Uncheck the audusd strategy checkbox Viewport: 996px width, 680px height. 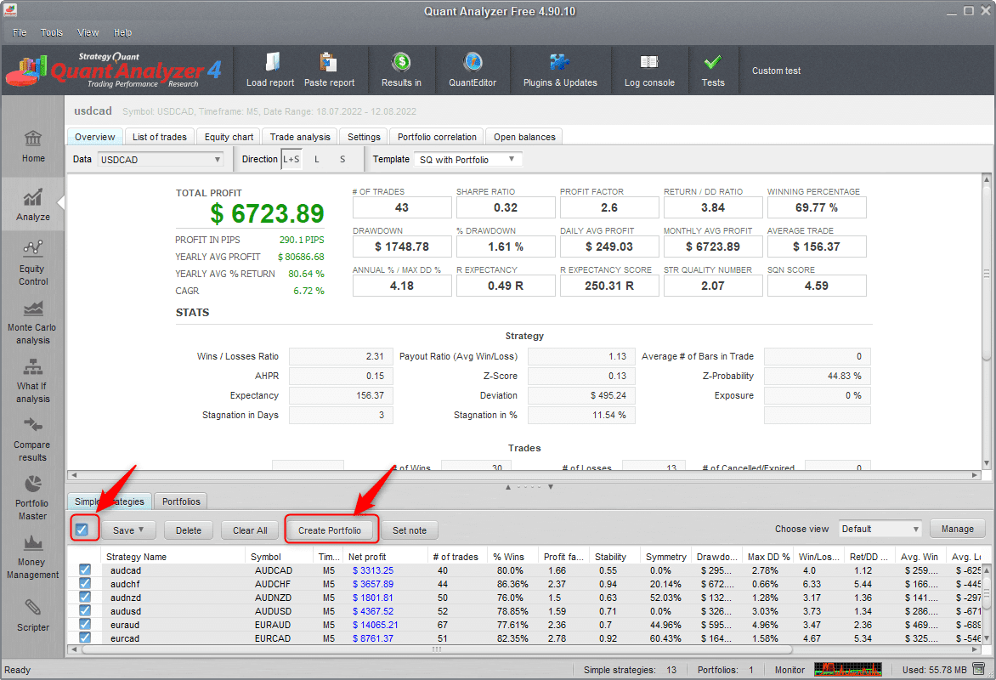point(84,611)
